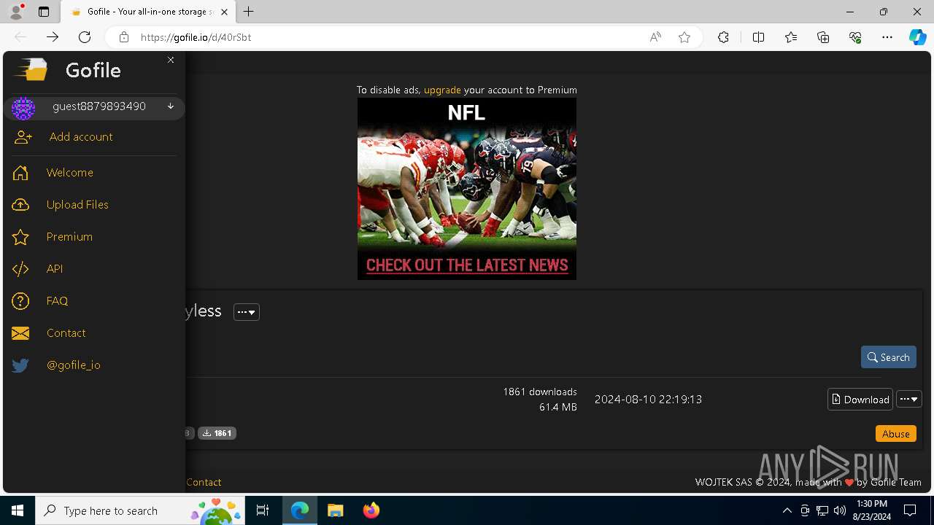Open the Welcome menu item
934x525 pixels.
70,173
